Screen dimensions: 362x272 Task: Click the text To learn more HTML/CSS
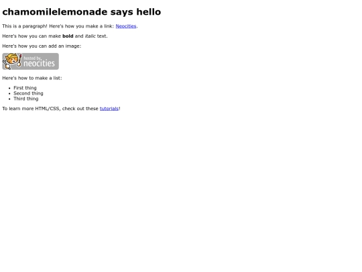click(x=32, y=109)
